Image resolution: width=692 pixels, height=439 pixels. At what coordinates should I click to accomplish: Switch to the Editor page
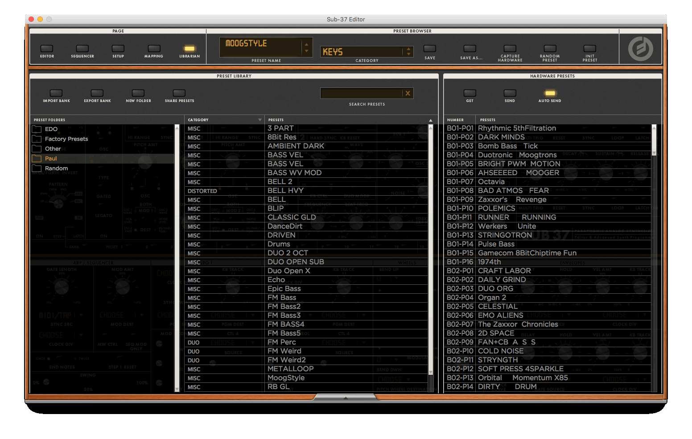47,49
